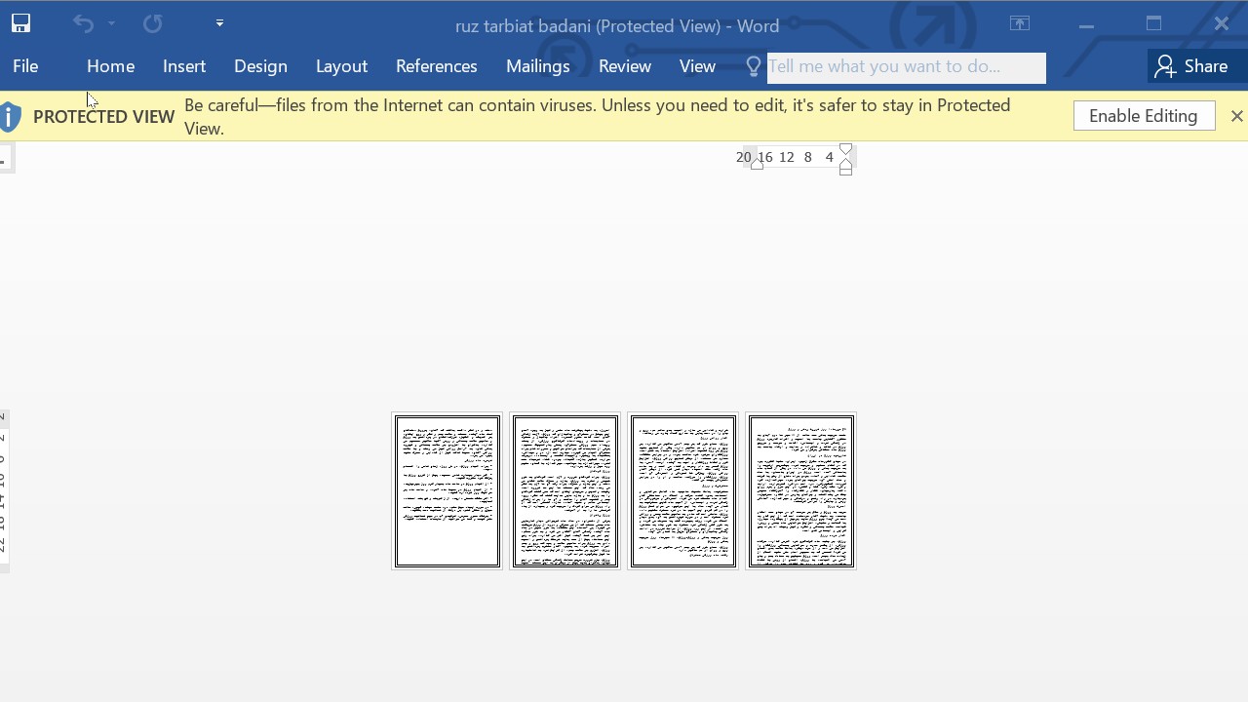Viewport: 1248px width, 702px height.
Task: Open Customize Quick Access Toolbar dropdown
Action: 219,23
